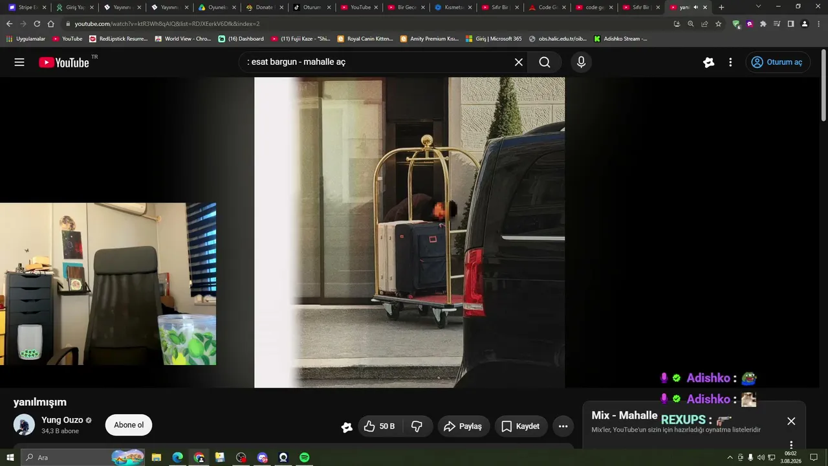This screenshot has height=466, width=828.
Task: Open Spotify from taskbar
Action: pos(304,458)
